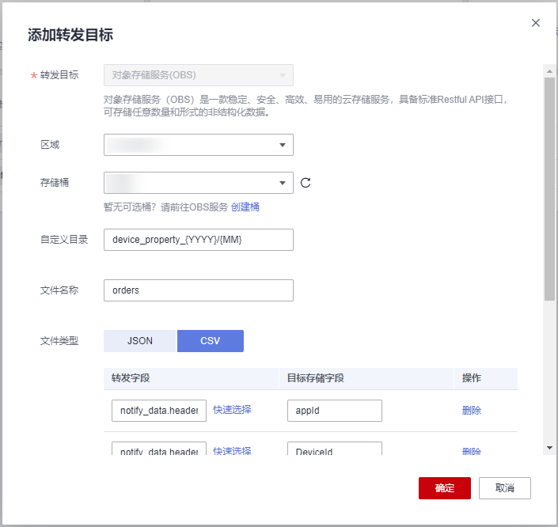Delete the appId field mapping row
Image resolution: width=558 pixels, height=527 pixels.
pyautogui.click(x=472, y=410)
